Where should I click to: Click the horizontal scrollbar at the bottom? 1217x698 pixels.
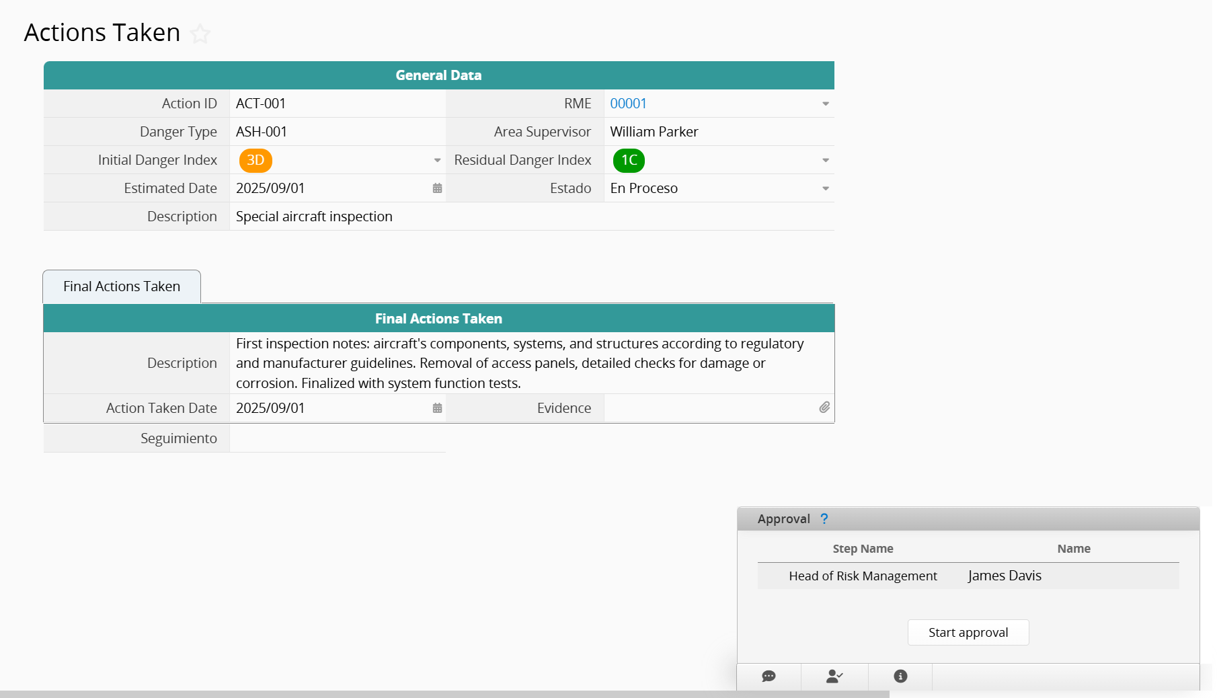pyautogui.click(x=444, y=694)
